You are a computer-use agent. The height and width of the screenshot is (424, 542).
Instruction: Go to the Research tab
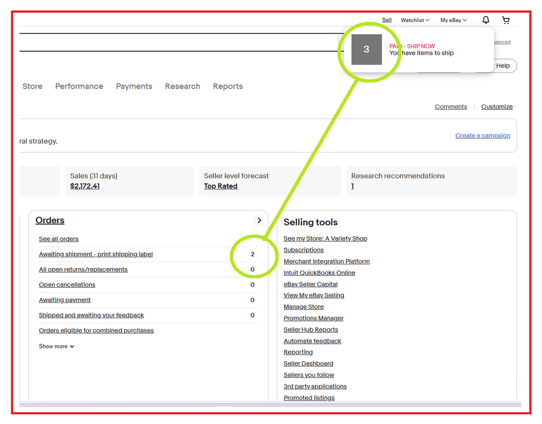[x=182, y=86]
